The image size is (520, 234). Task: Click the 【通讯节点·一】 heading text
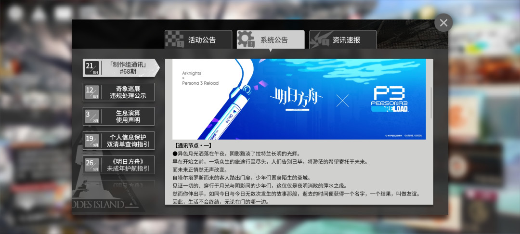pyautogui.click(x=193, y=146)
